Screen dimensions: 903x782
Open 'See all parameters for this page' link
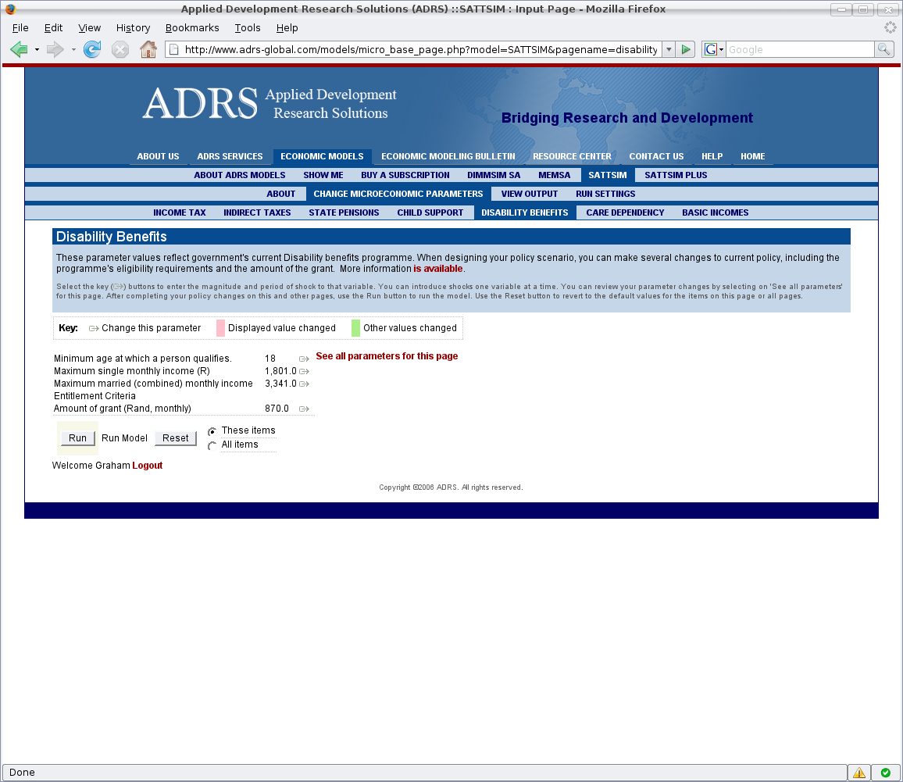387,356
